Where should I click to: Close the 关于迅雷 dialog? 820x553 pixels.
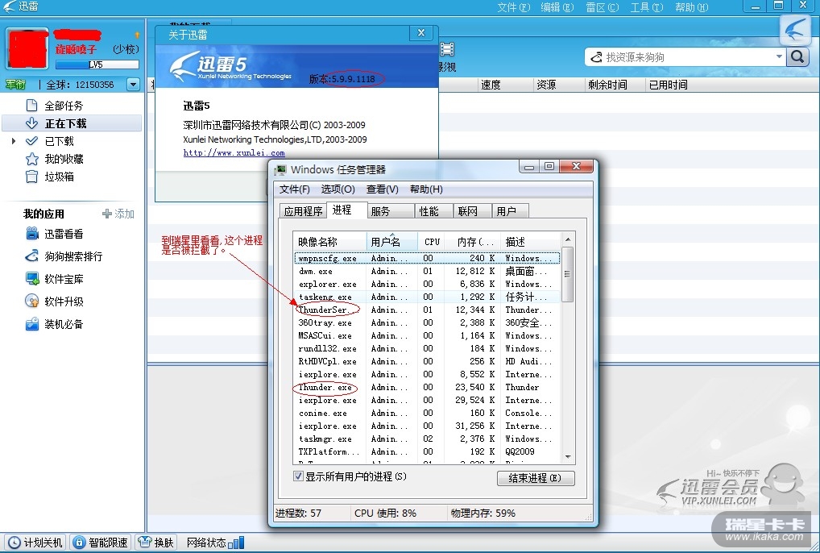421,33
